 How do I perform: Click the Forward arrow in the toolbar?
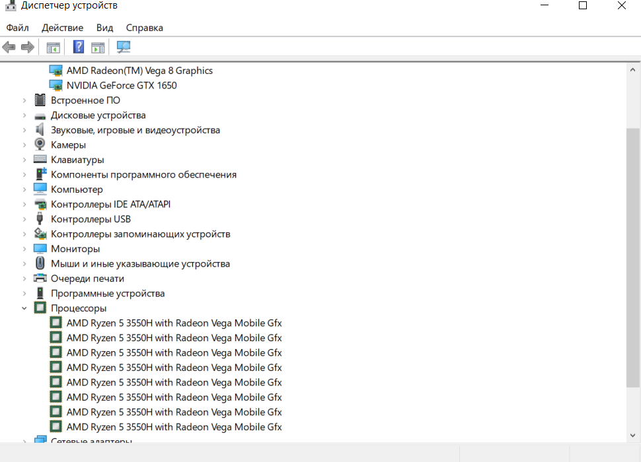click(28, 47)
